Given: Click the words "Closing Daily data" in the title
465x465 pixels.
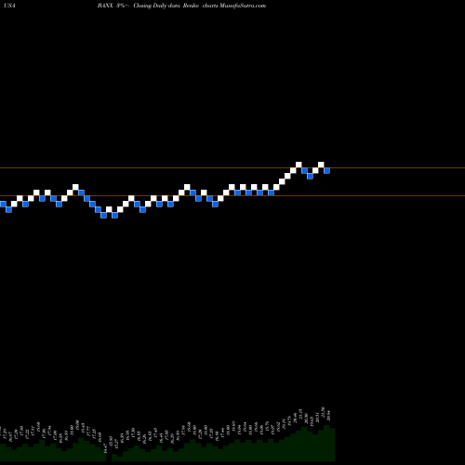Looking at the screenshot, I should point(156,6).
